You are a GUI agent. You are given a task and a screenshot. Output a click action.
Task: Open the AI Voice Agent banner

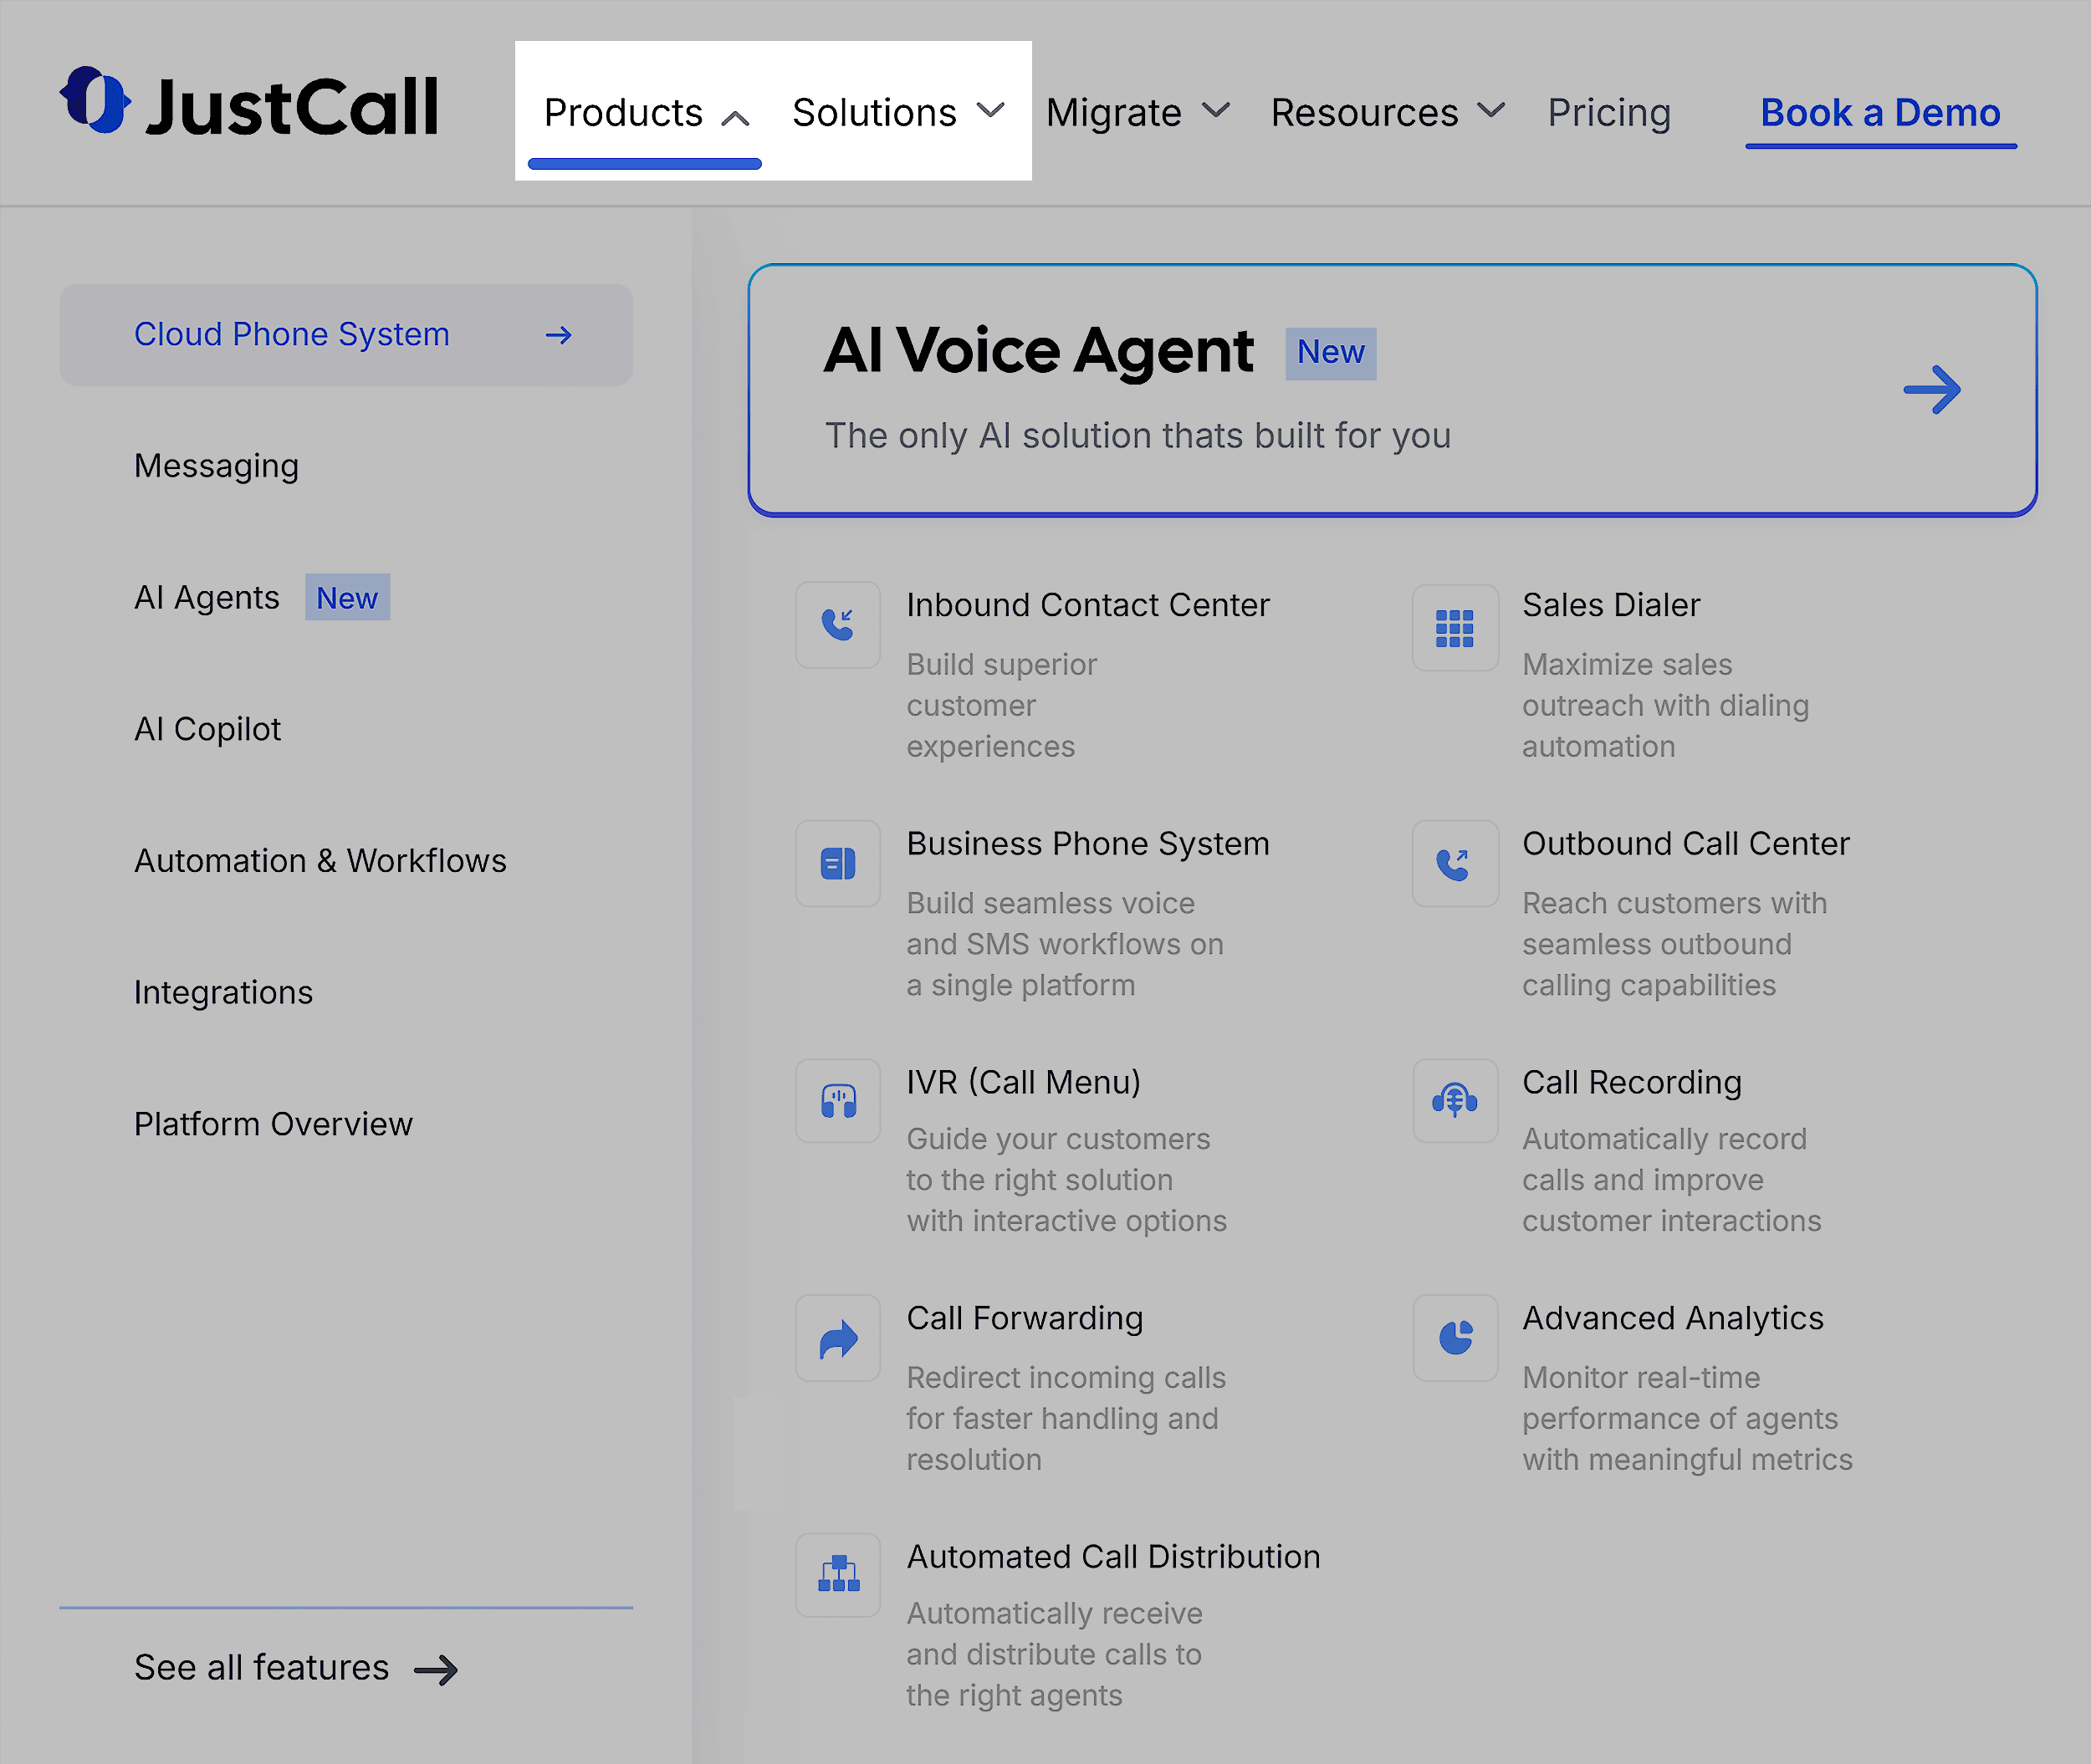point(1389,388)
